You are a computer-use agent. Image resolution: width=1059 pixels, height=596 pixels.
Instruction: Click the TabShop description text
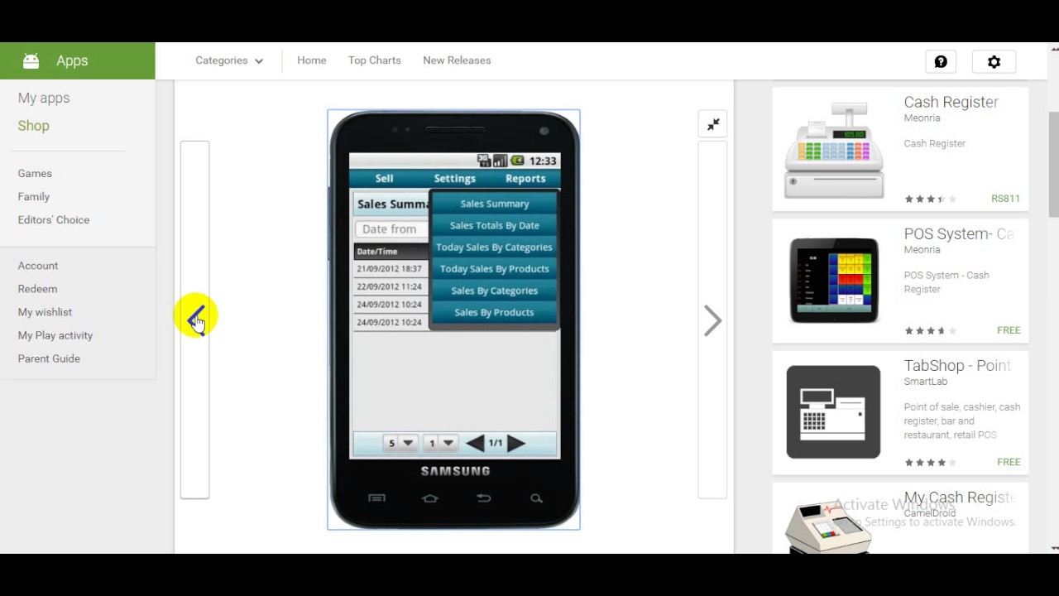pyautogui.click(x=962, y=421)
